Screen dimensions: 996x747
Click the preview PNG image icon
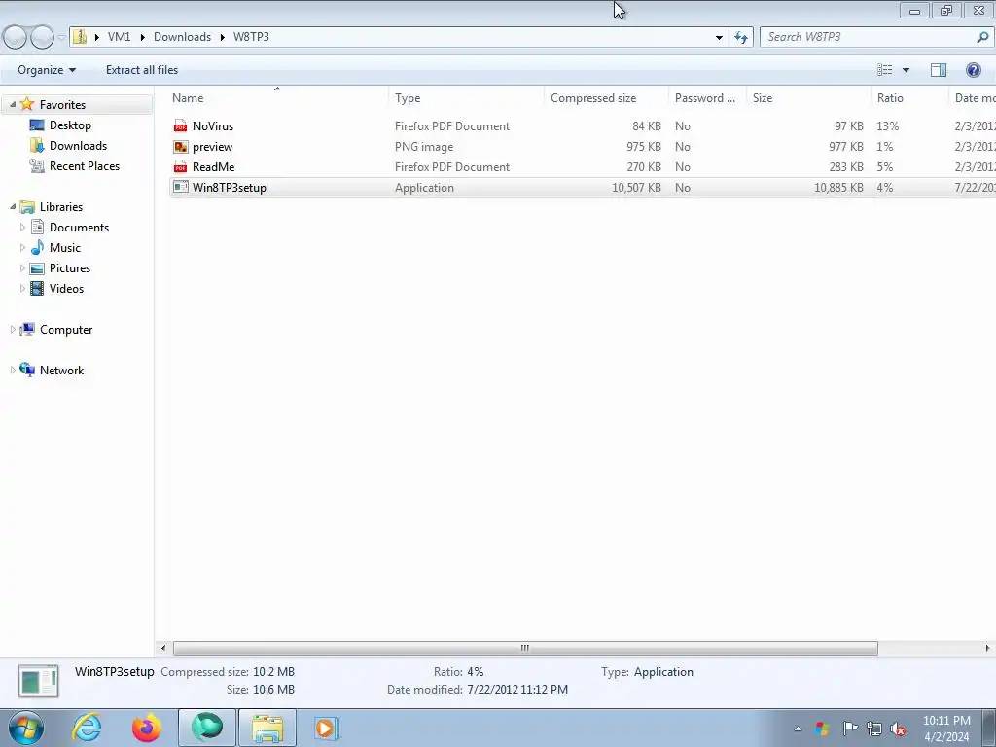[x=180, y=147]
